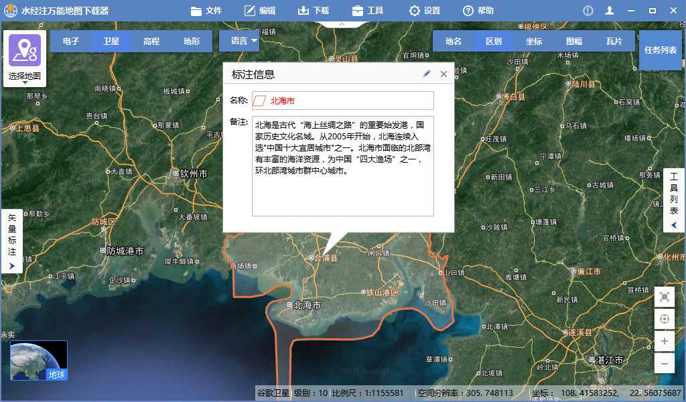This screenshot has width=686, height=402.
Task: Click the 遂溪县 label on map
Action: pos(580,332)
